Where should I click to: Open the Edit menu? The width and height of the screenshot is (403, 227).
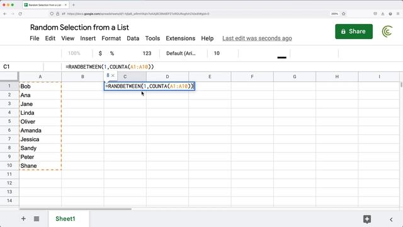coord(50,38)
